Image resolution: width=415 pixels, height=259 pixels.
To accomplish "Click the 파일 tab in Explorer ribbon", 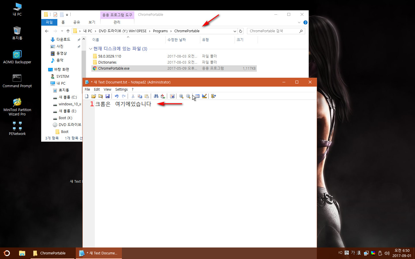I will pos(49,22).
